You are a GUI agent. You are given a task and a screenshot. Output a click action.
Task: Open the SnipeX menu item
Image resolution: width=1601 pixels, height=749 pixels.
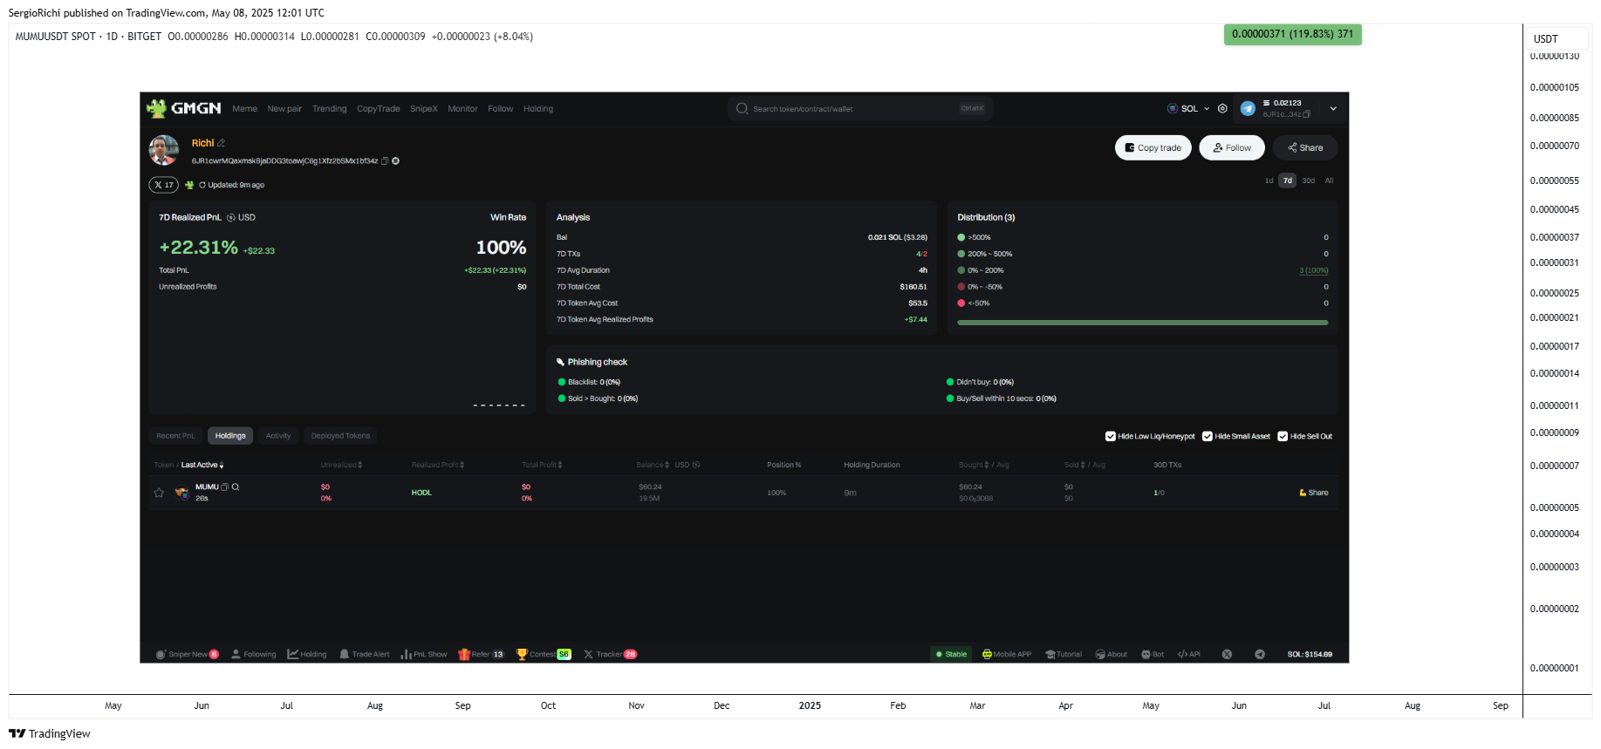click(x=424, y=109)
